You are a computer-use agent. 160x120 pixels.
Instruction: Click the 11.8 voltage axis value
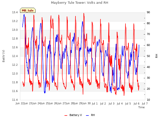[x=15, y=82]
